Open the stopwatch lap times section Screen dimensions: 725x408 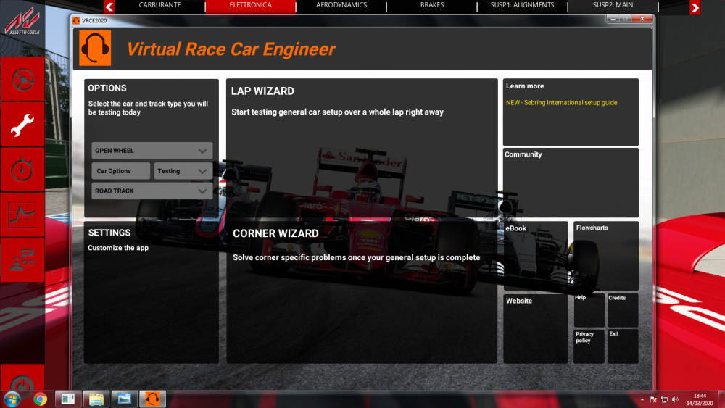[22, 170]
